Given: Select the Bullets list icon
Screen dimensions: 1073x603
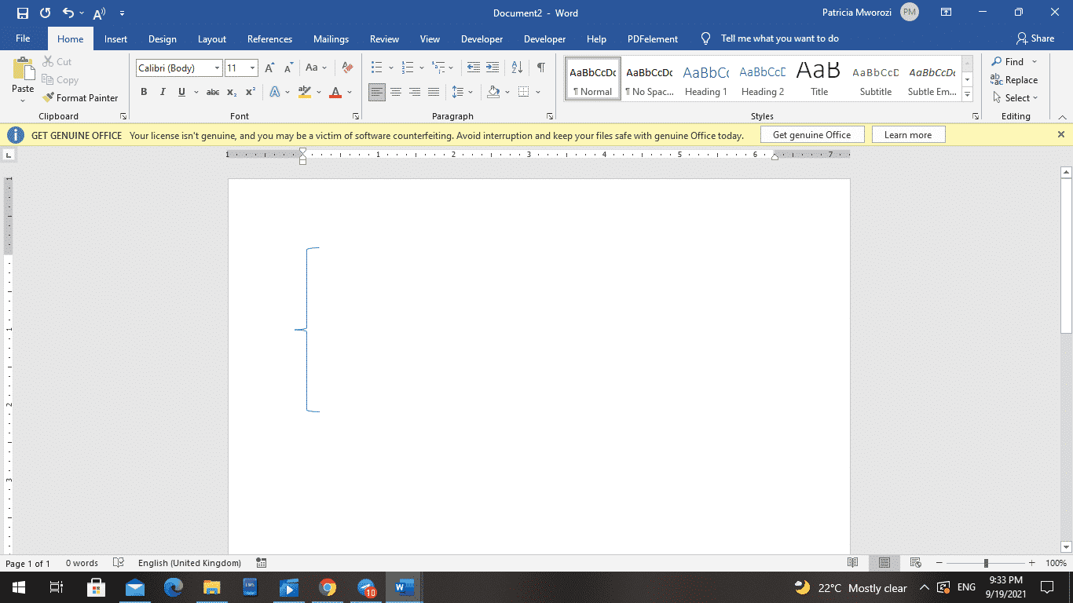Looking at the screenshot, I should click(x=377, y=68).
